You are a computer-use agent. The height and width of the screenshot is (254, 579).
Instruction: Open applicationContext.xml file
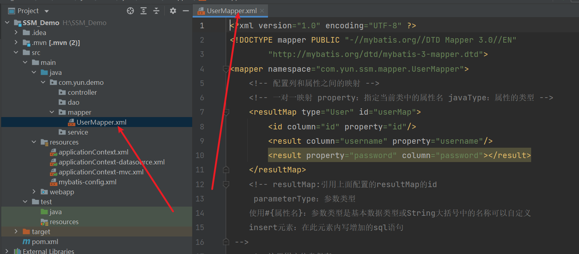click(x=93, y=152)
